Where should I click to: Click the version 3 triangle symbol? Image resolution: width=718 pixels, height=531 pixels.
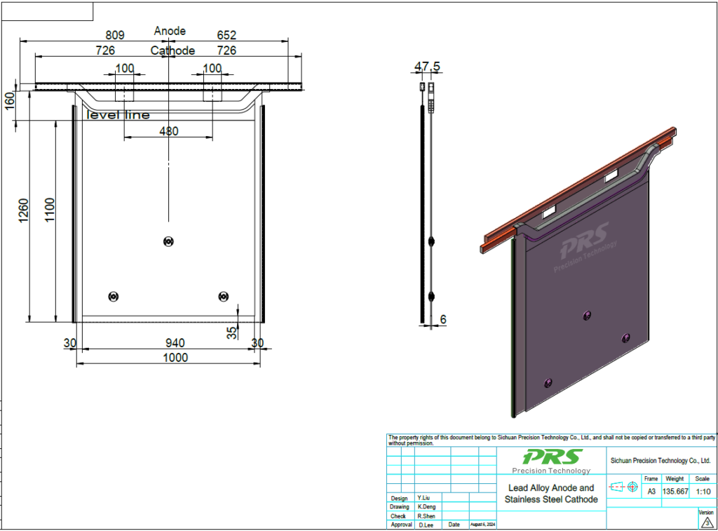pos(707,521)
